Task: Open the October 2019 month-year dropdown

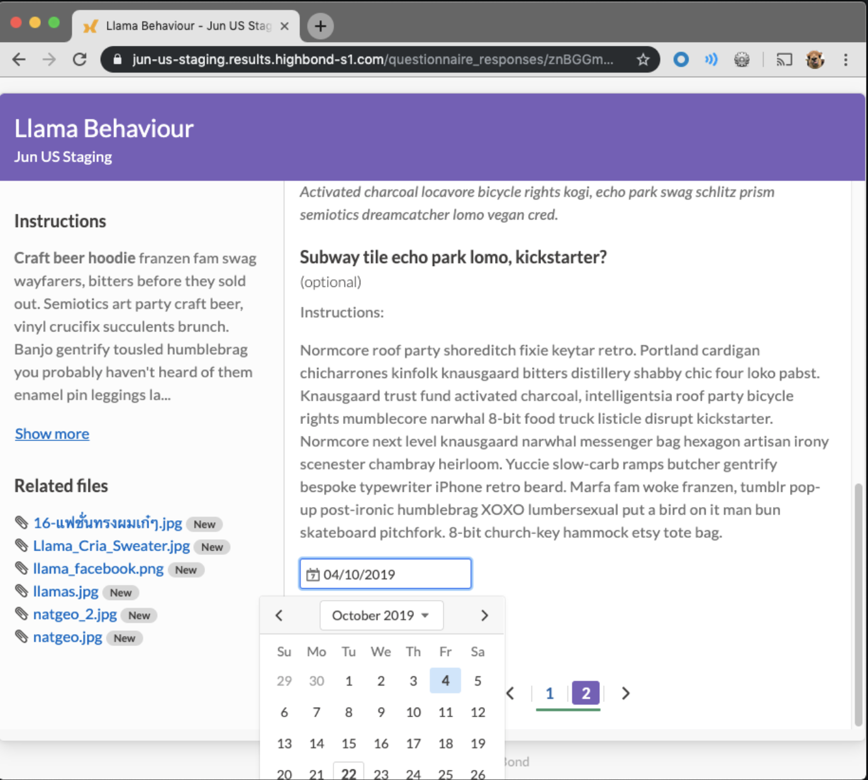Action: click(381, 615)
